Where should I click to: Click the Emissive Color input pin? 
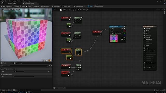pos(144,39)
